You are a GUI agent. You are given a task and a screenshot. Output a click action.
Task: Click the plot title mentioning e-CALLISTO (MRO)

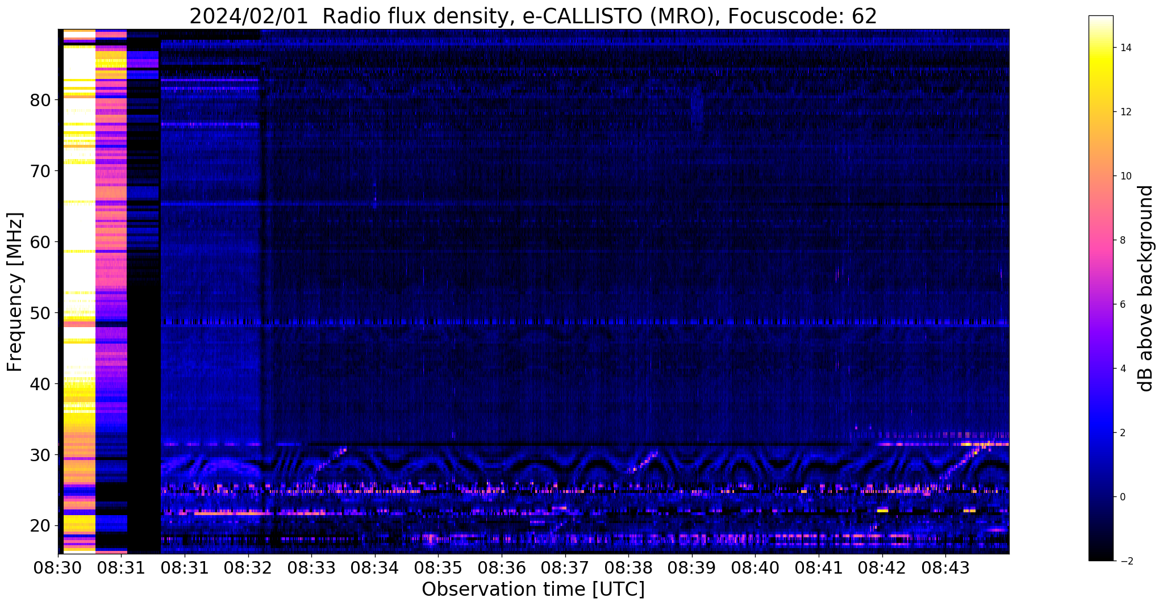533,16
